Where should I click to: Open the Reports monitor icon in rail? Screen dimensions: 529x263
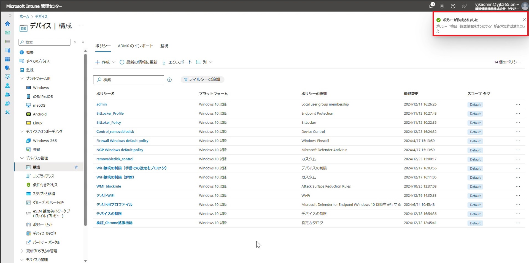(x=7, y=77)
